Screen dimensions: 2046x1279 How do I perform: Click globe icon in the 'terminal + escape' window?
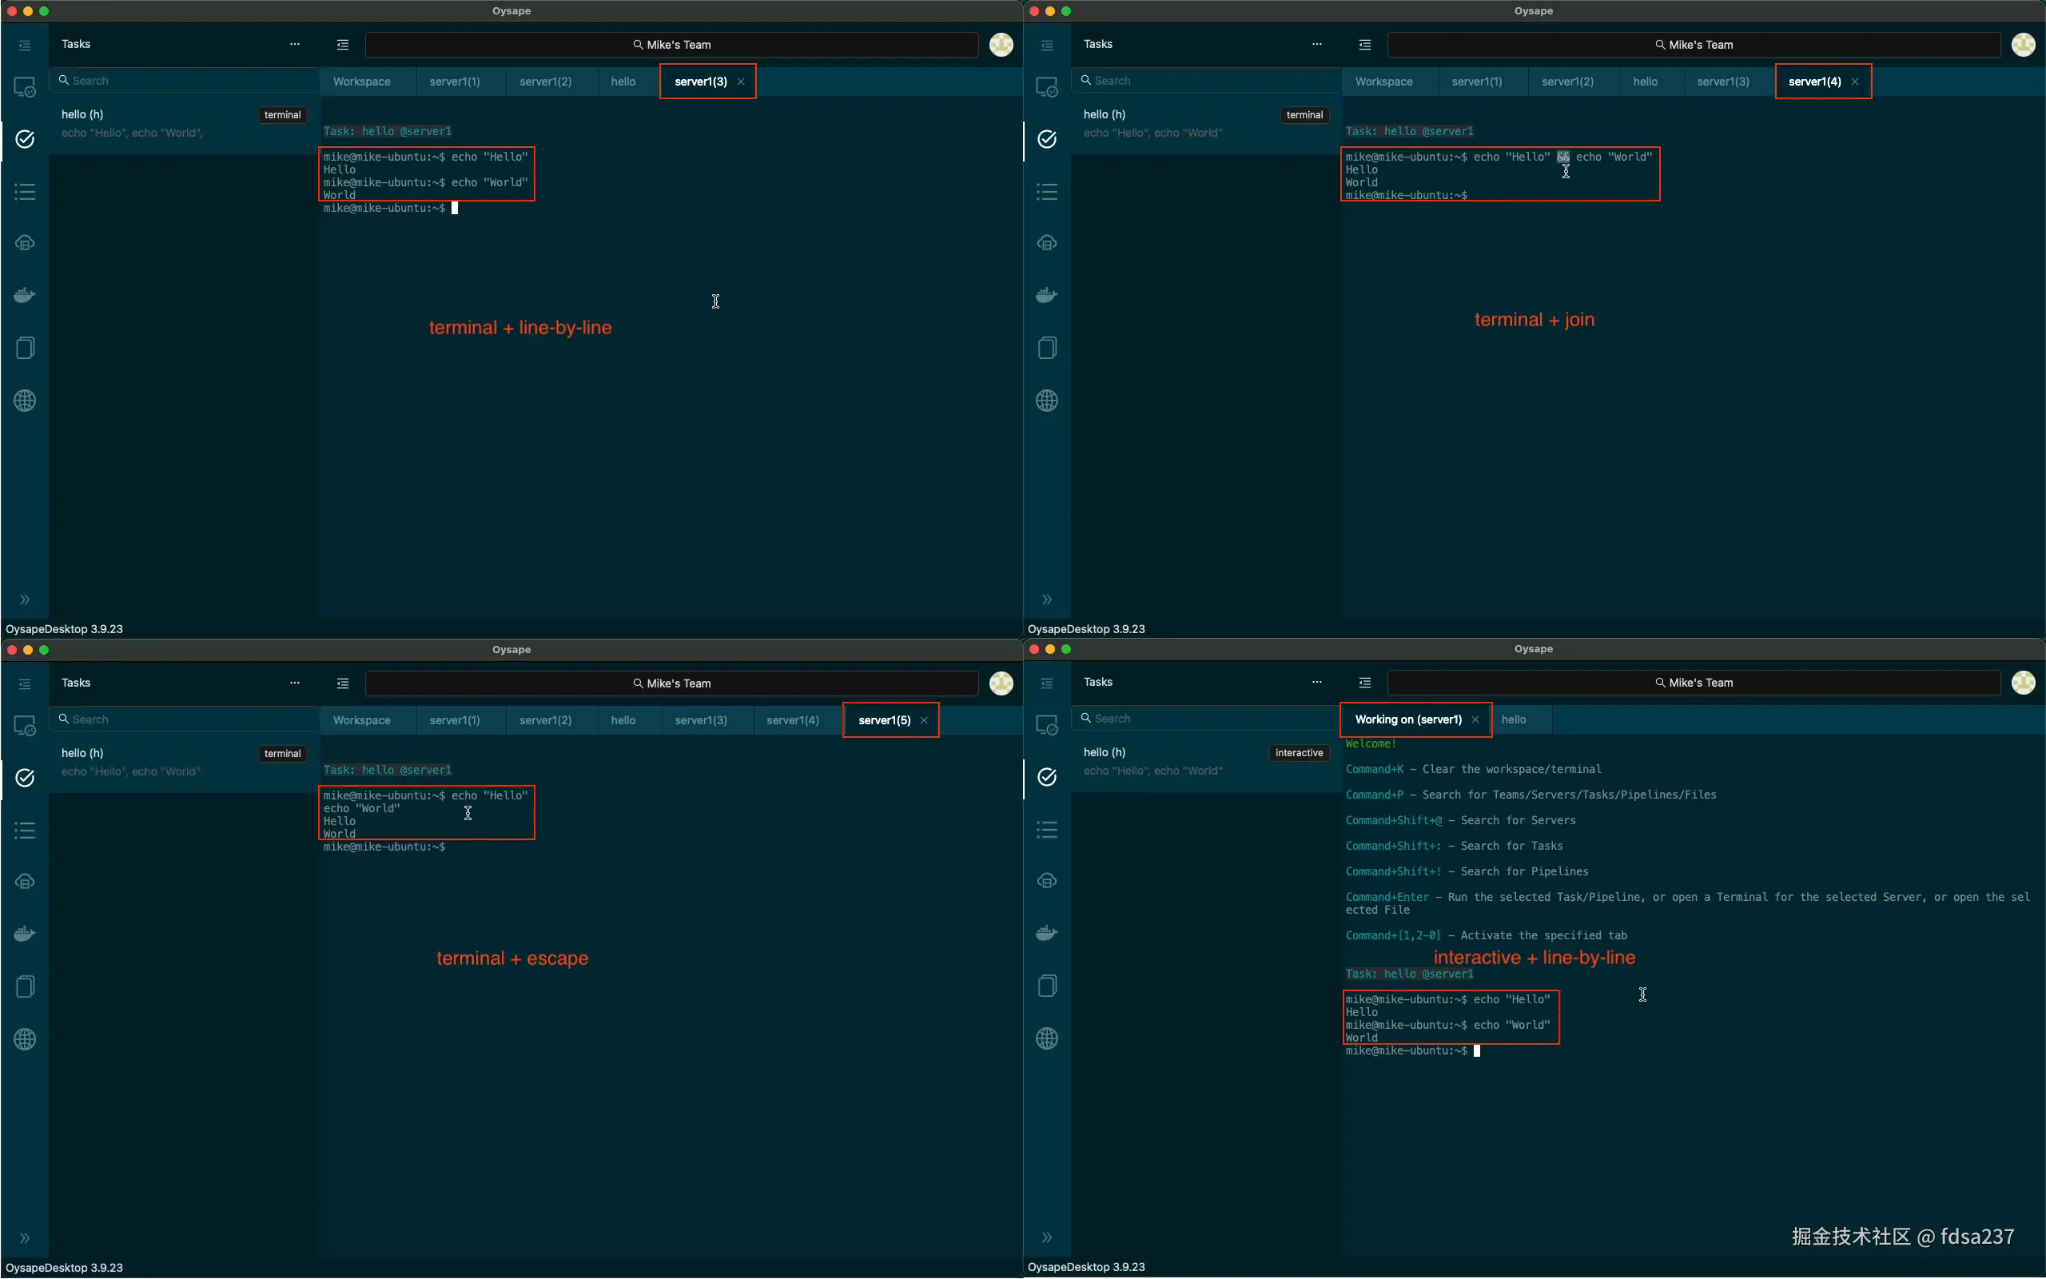point(26,1038)
